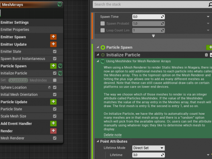Click the Delete note link

pos(112,135)
